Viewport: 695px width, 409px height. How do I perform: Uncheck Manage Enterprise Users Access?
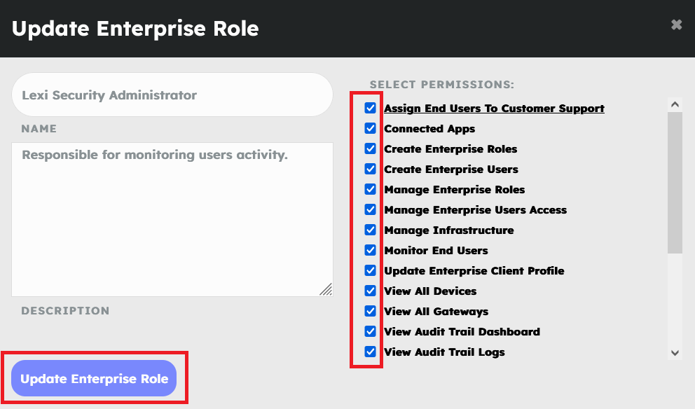click(x=371, y=210)
